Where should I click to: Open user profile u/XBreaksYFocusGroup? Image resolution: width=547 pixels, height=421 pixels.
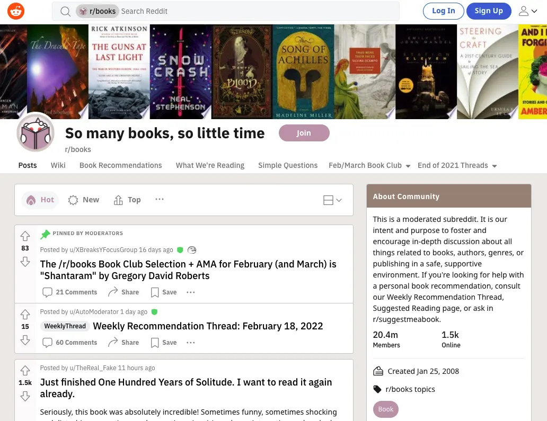click(103, 250)
